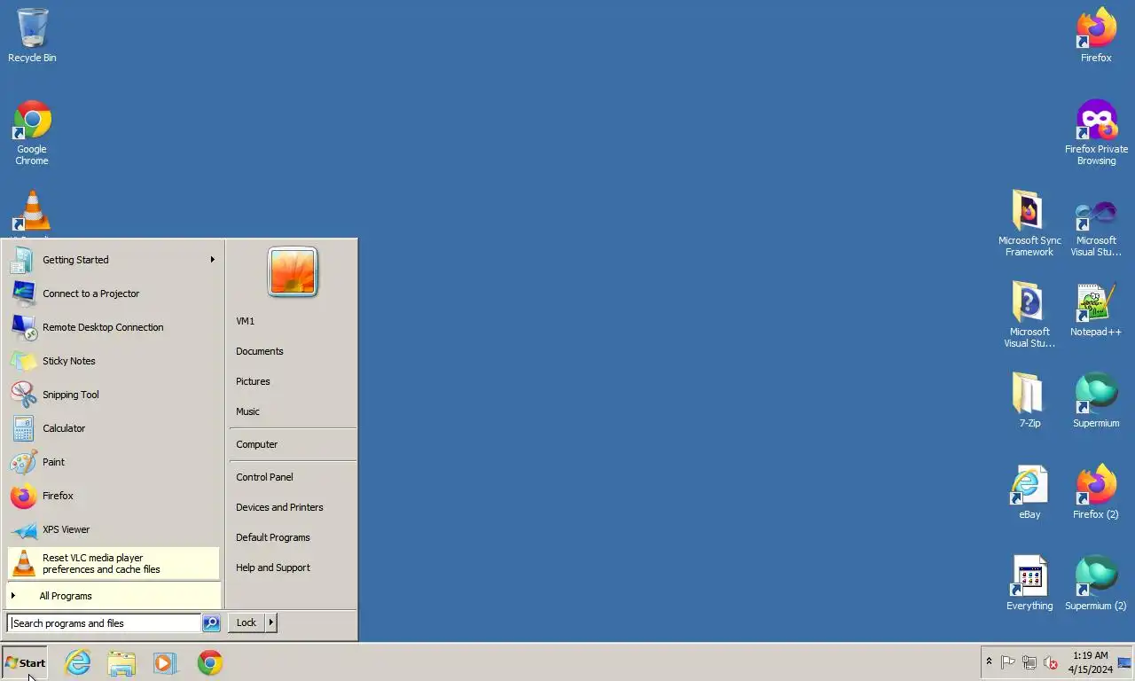The image size is (1135, 681).
Task: Open the Microsoft Visual Studio help folder
Action: click(x=1029, y=315)
